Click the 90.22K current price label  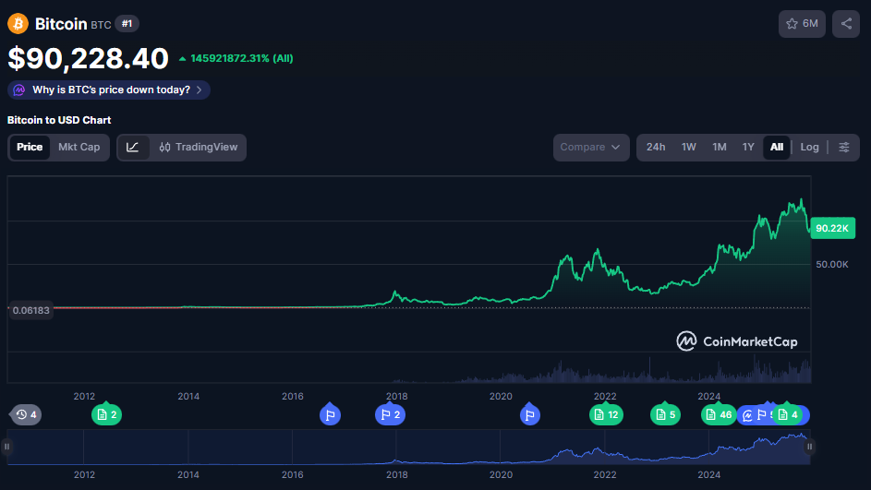coord(832,228)
